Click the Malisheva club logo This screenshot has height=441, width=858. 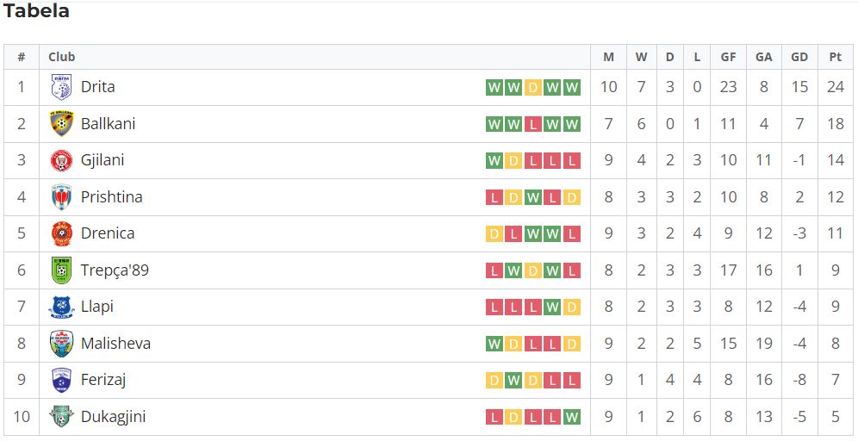pos(61,344)
